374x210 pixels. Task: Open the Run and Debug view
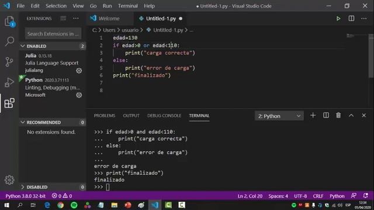tap(9, 82)
